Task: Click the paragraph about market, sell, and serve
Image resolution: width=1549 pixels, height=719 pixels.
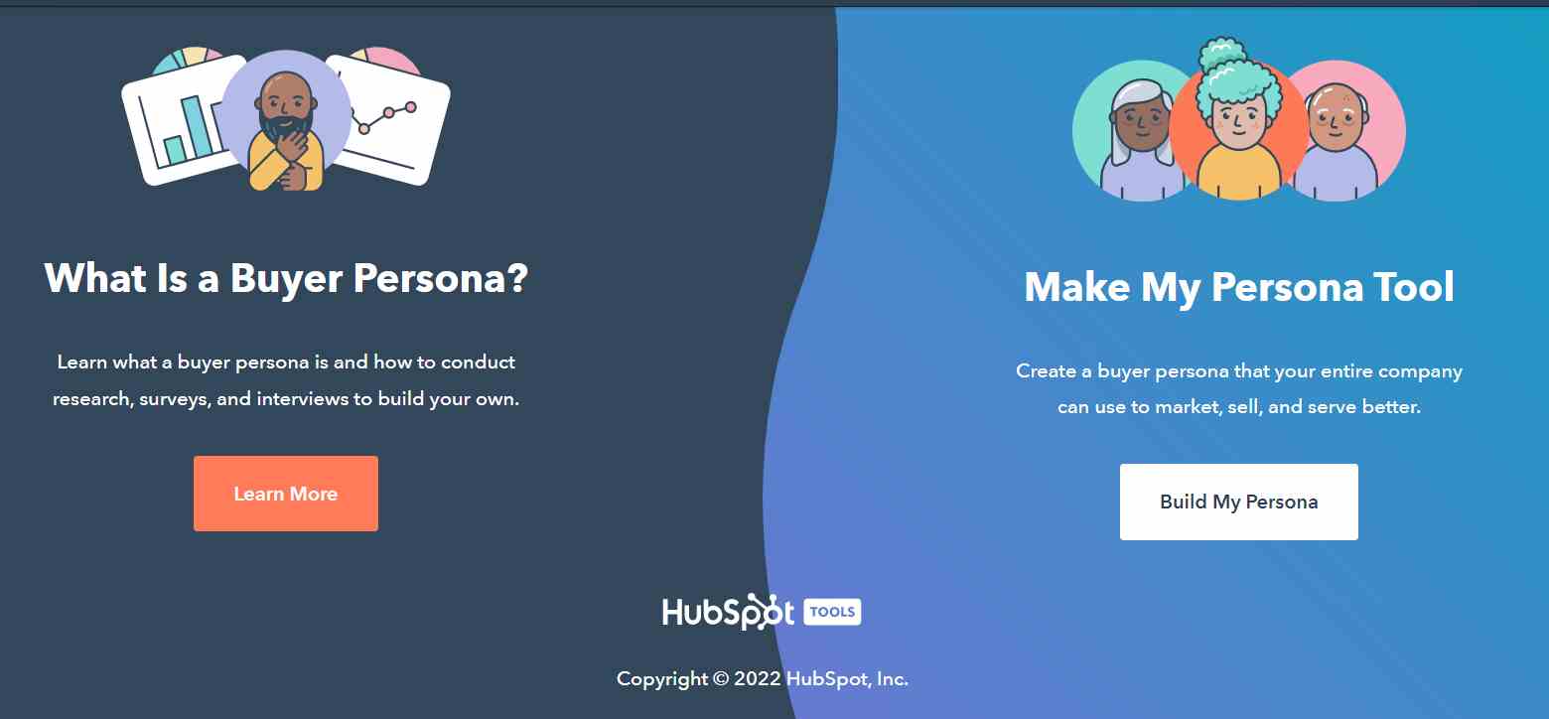Action: [1239, 389]
